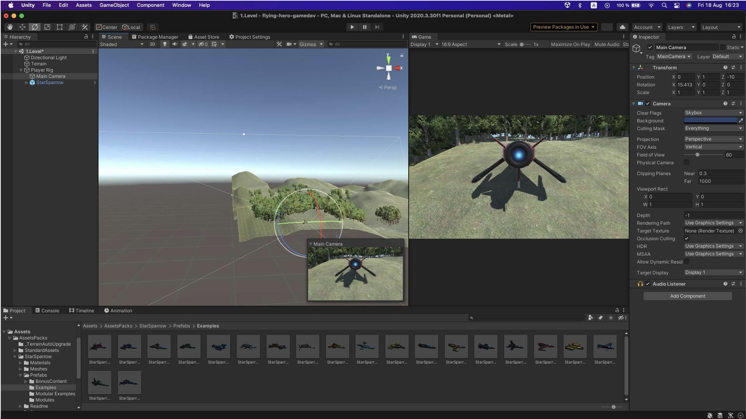Enable Allow Dynamic Resolution checkbox
This screenshot has width=746, height=419.
(687, 262)
